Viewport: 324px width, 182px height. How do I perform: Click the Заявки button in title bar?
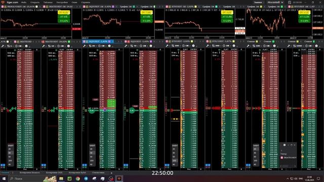click(x=258, y=2)
